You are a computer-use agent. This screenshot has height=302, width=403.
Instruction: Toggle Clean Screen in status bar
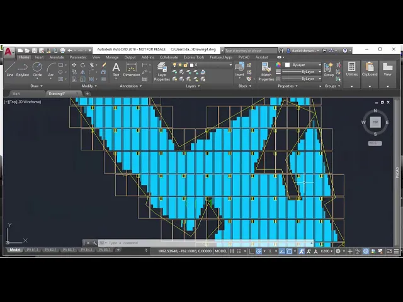tap(389, 251)
